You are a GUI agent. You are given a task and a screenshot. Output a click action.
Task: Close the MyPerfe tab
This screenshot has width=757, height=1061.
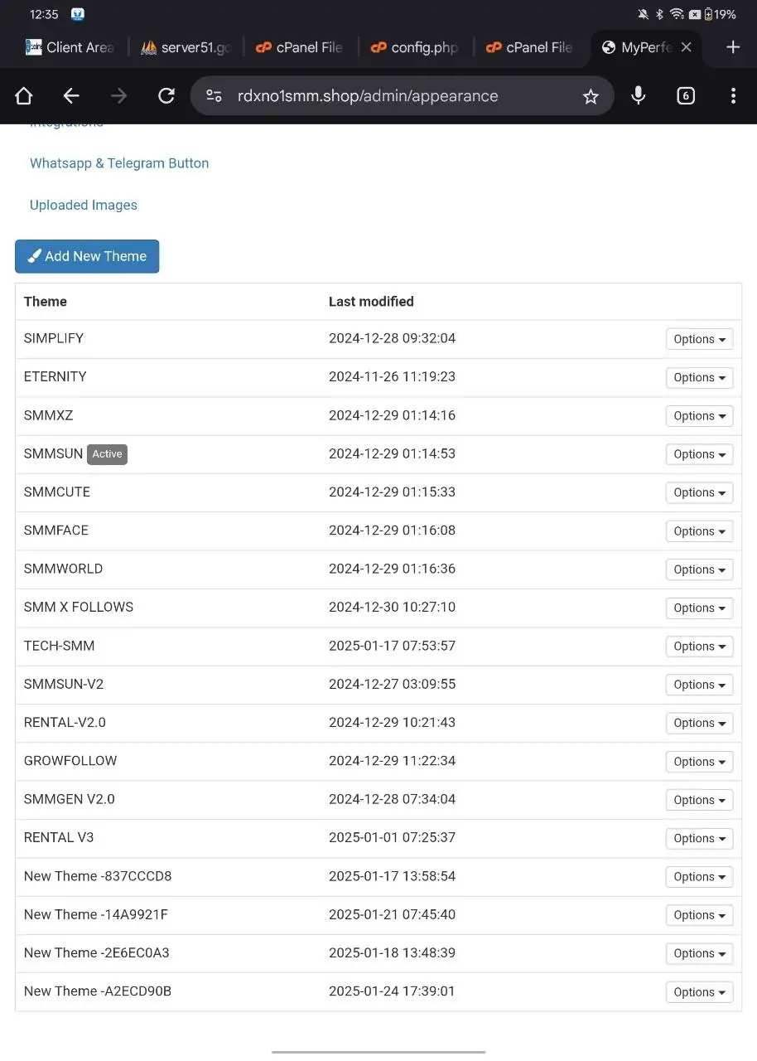686,47
